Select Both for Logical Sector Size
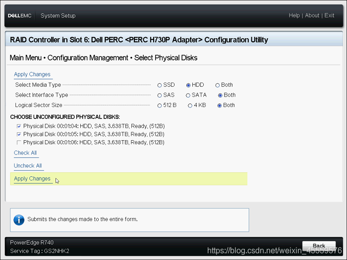The height and width of the screenshot is (260, 347). point(220,105)
